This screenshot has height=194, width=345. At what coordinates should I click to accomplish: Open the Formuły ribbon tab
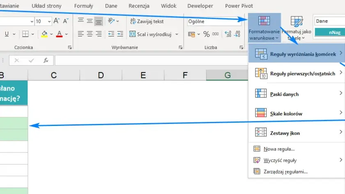[x=84, y=6]
